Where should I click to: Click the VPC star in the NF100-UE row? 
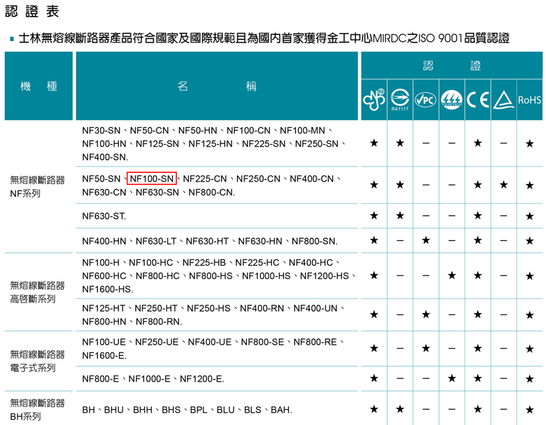point(426,349)
